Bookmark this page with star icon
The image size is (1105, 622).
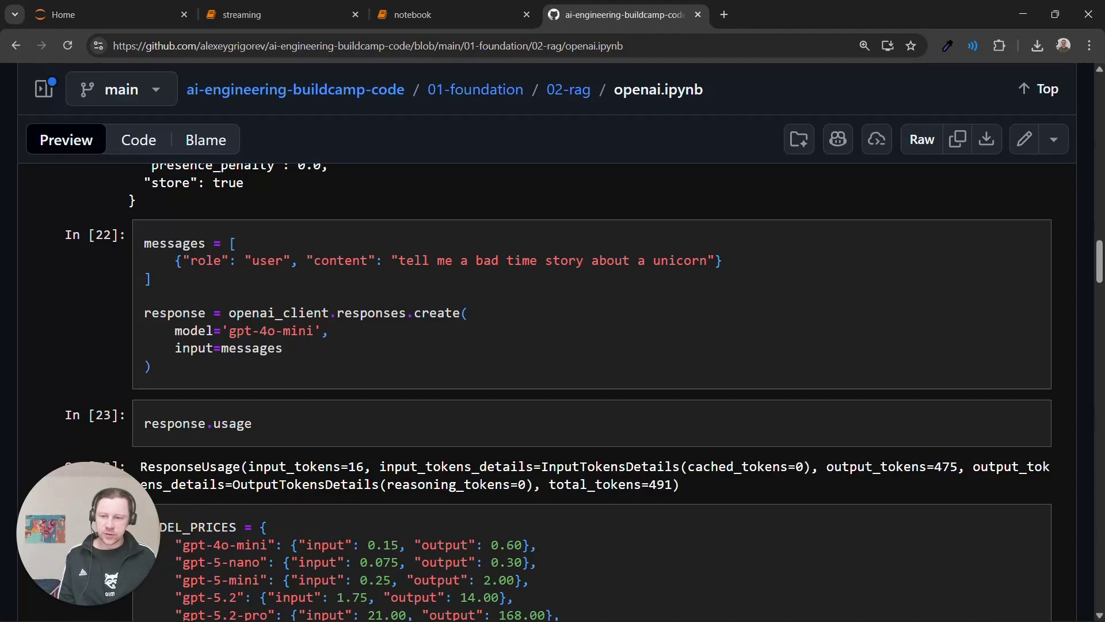tap(910, 45)
